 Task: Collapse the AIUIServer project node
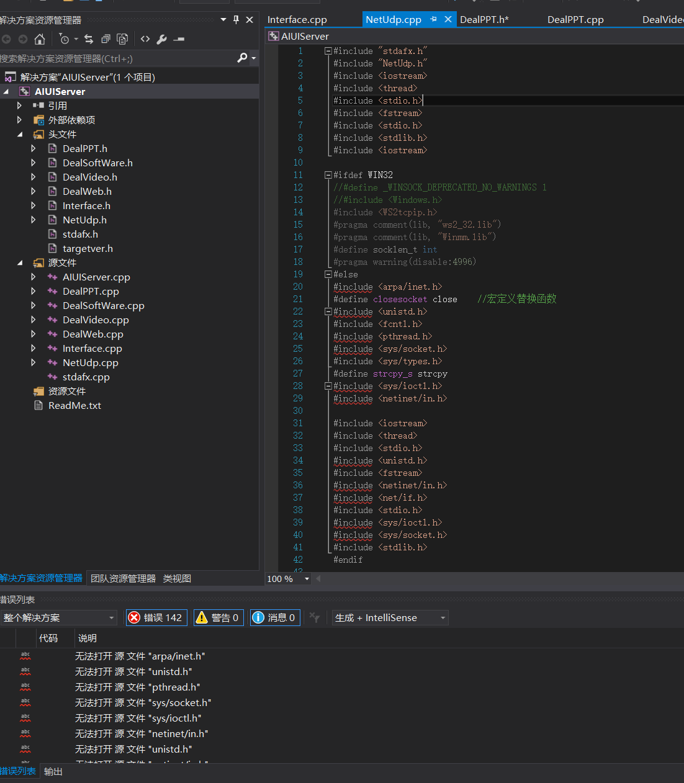pyautogui.click(x=6, y=91)
